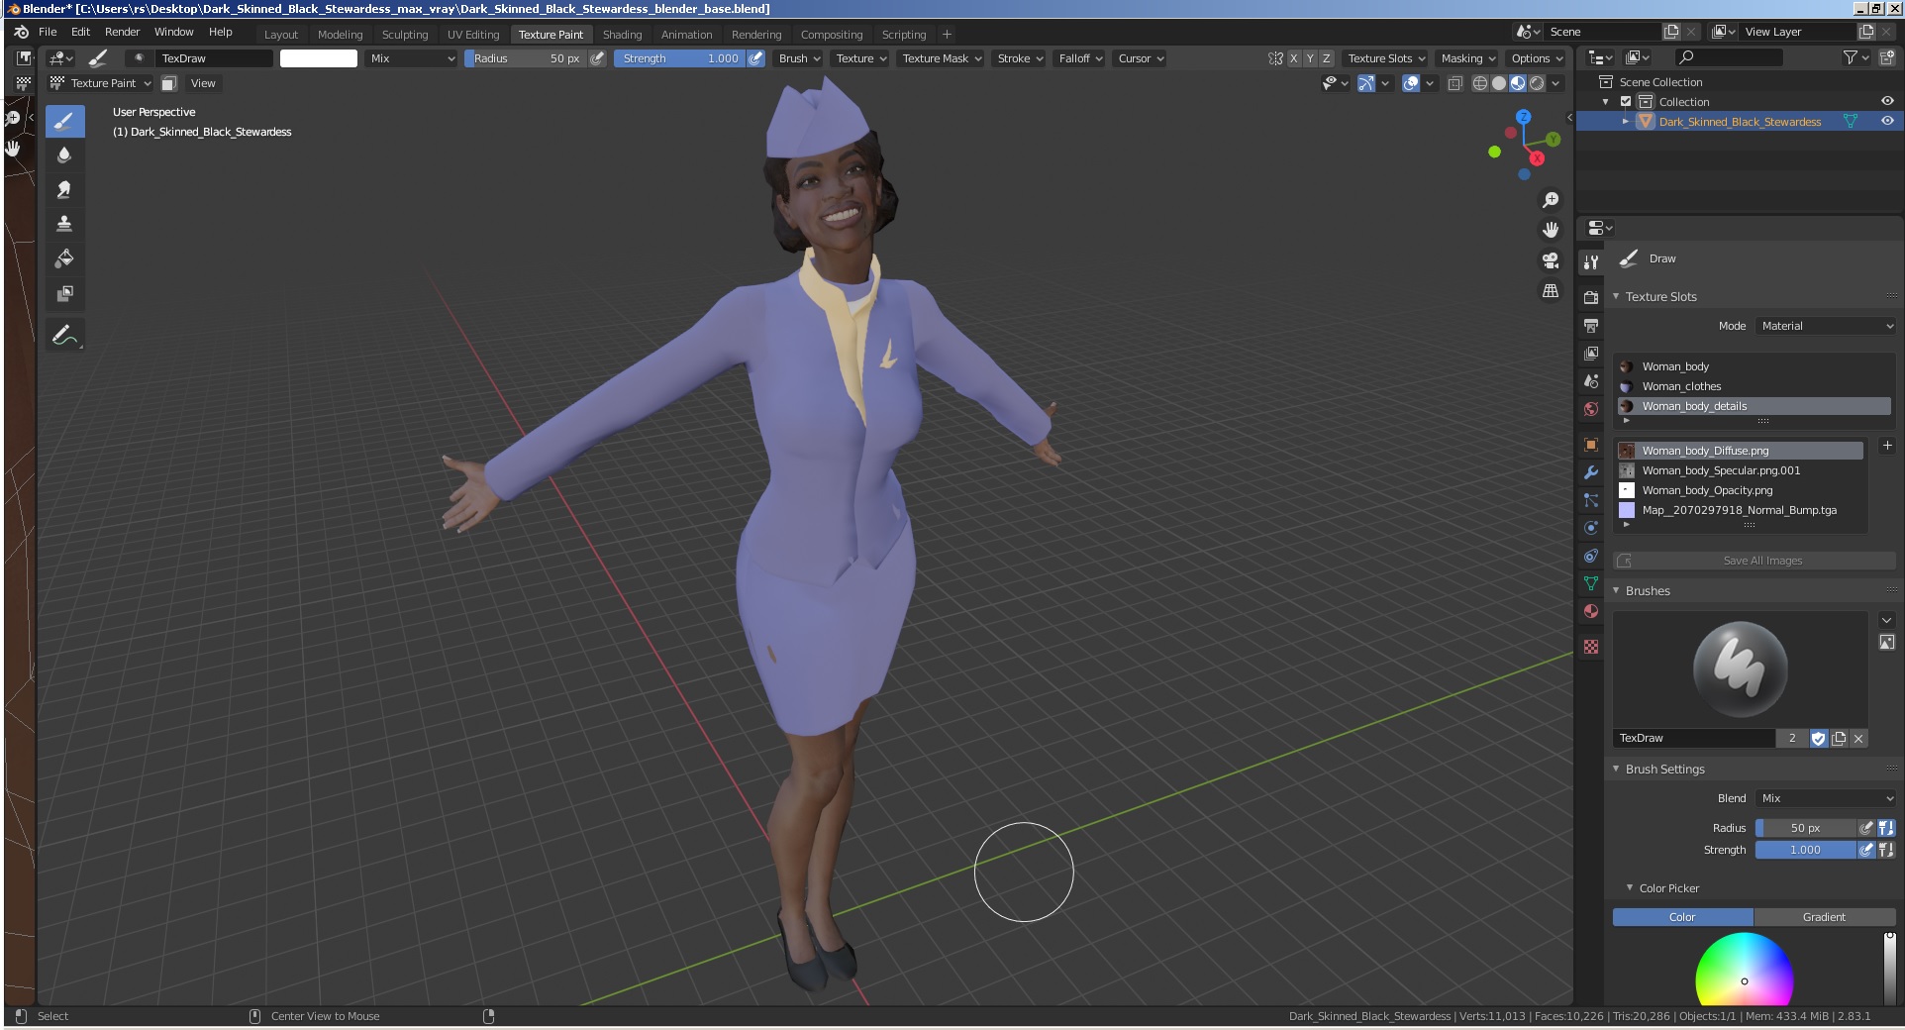1905x1030 pixels.
Task: Open Mode Material dropdown in Texture Slots
Action: pyautogui.click(x=1827, y=326)
